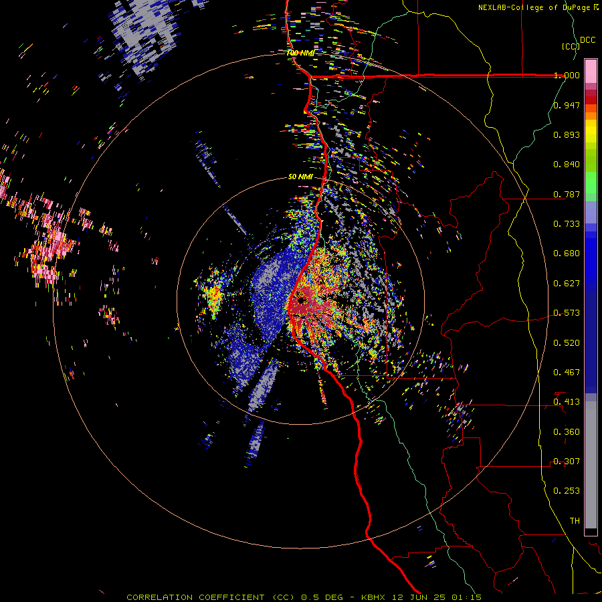Pick the gray swatch on color bar
The width and height of the screenshot is (602, 602).
click(x=591, y=465)
